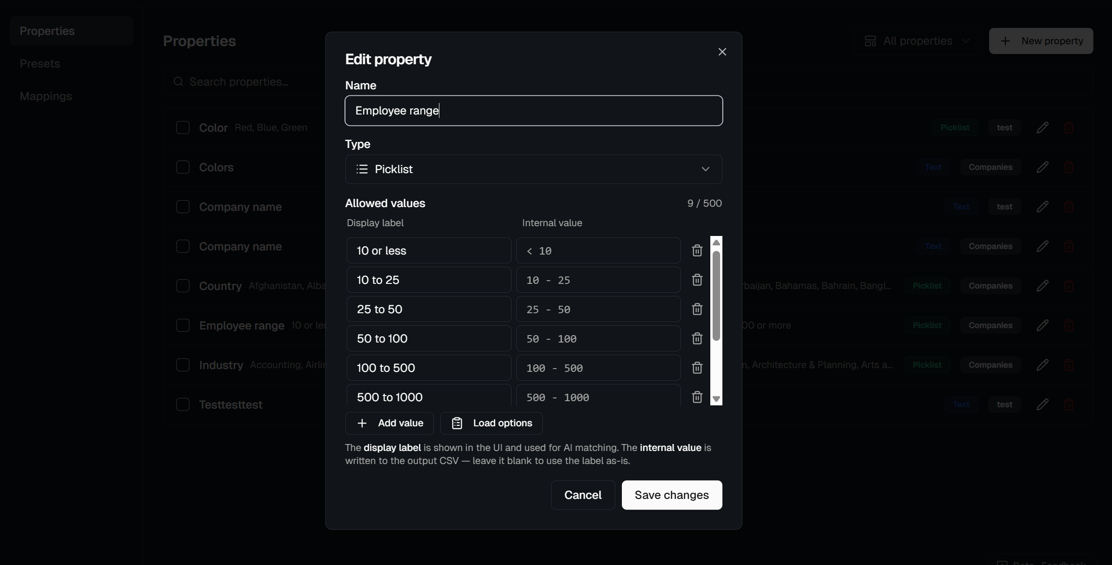The image size is (1112, 565).
Task: Click clipboard icon on Load options
Action: point(457,423)
